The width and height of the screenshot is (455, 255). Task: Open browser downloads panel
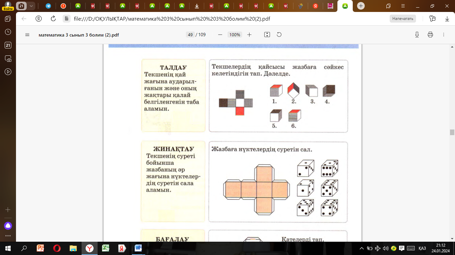pos(447,19)
